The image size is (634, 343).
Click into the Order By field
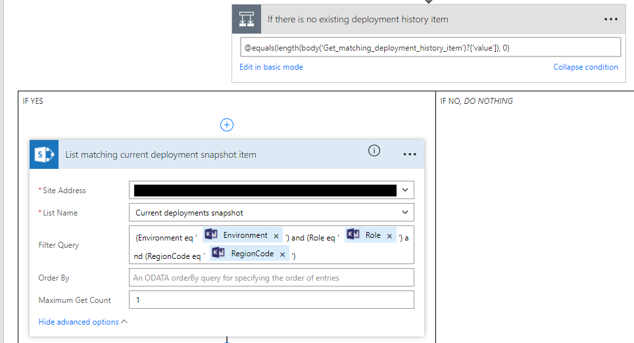click(272, 278)
